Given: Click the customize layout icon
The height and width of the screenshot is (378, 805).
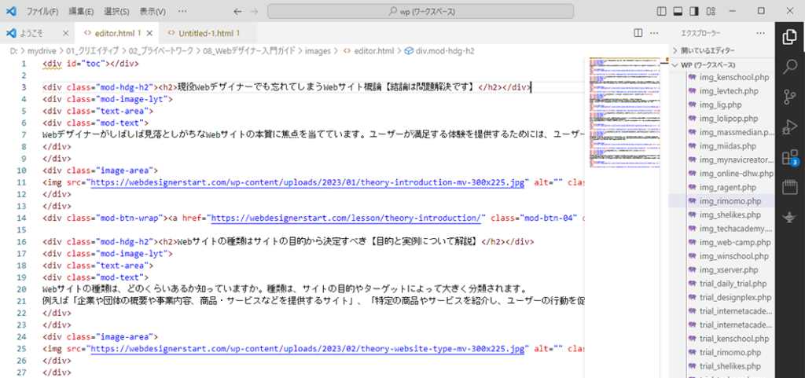Looking at the screenshot, I should pyautogui.click(x=711, y=11).
